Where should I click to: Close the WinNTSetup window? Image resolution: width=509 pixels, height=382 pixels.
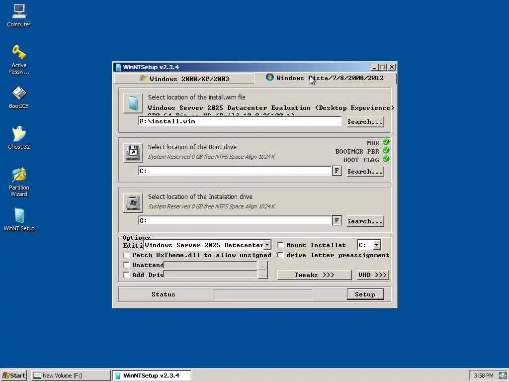pos(392,67)
